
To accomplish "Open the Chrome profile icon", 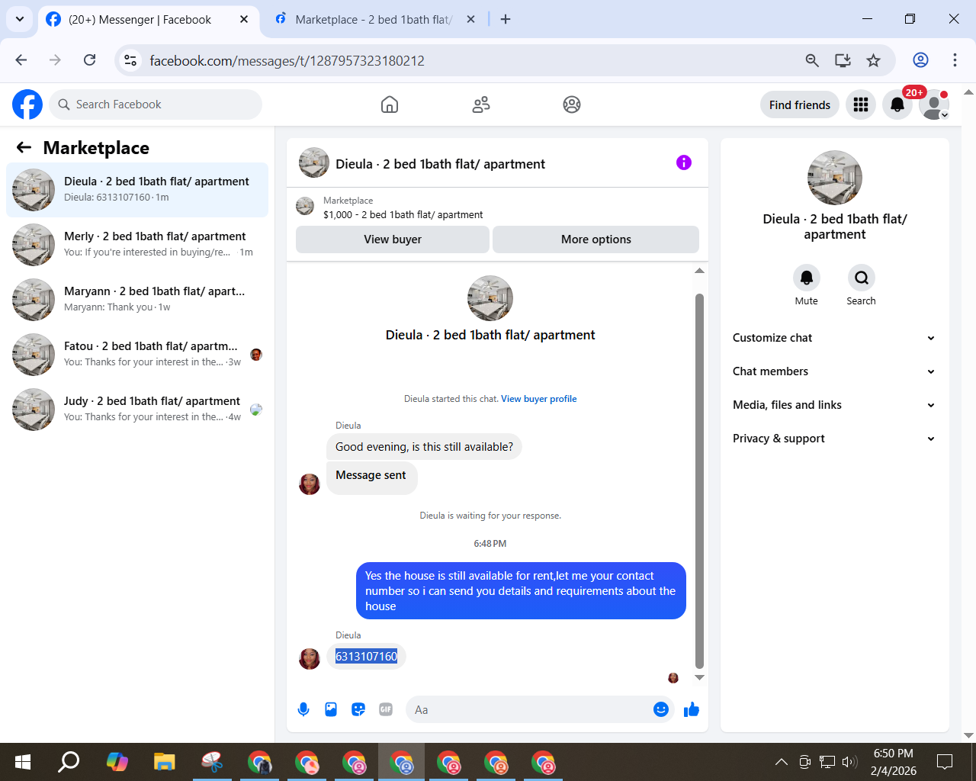I will click(921, 60).
